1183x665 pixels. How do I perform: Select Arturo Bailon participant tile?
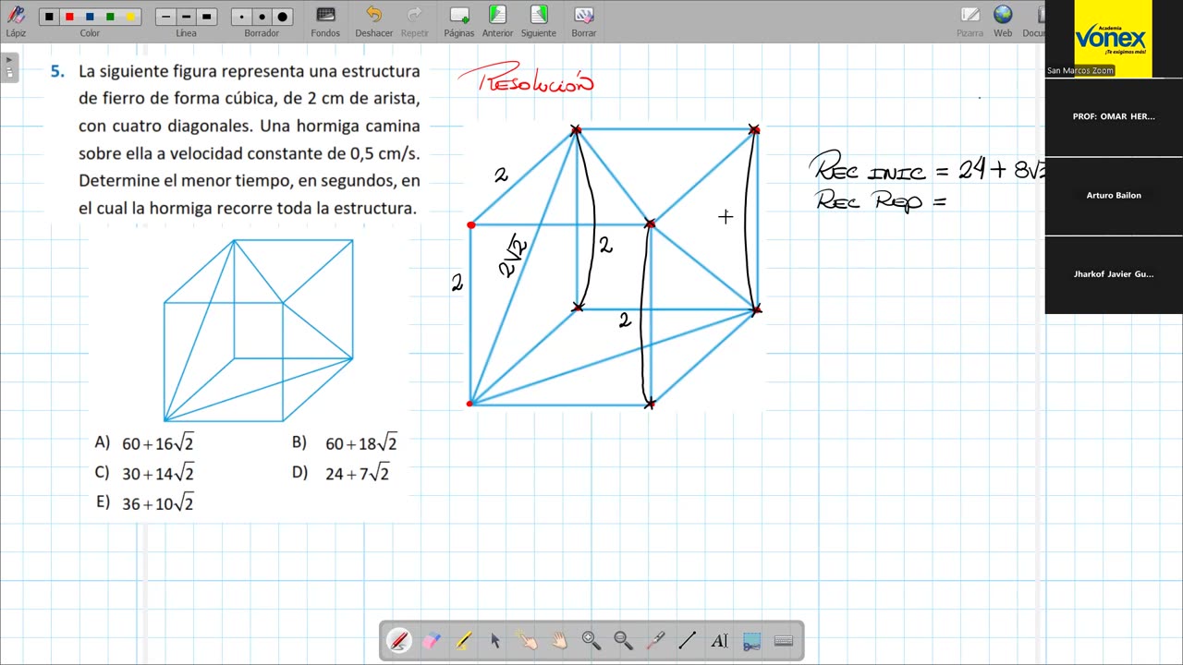tap(1114, 196)
